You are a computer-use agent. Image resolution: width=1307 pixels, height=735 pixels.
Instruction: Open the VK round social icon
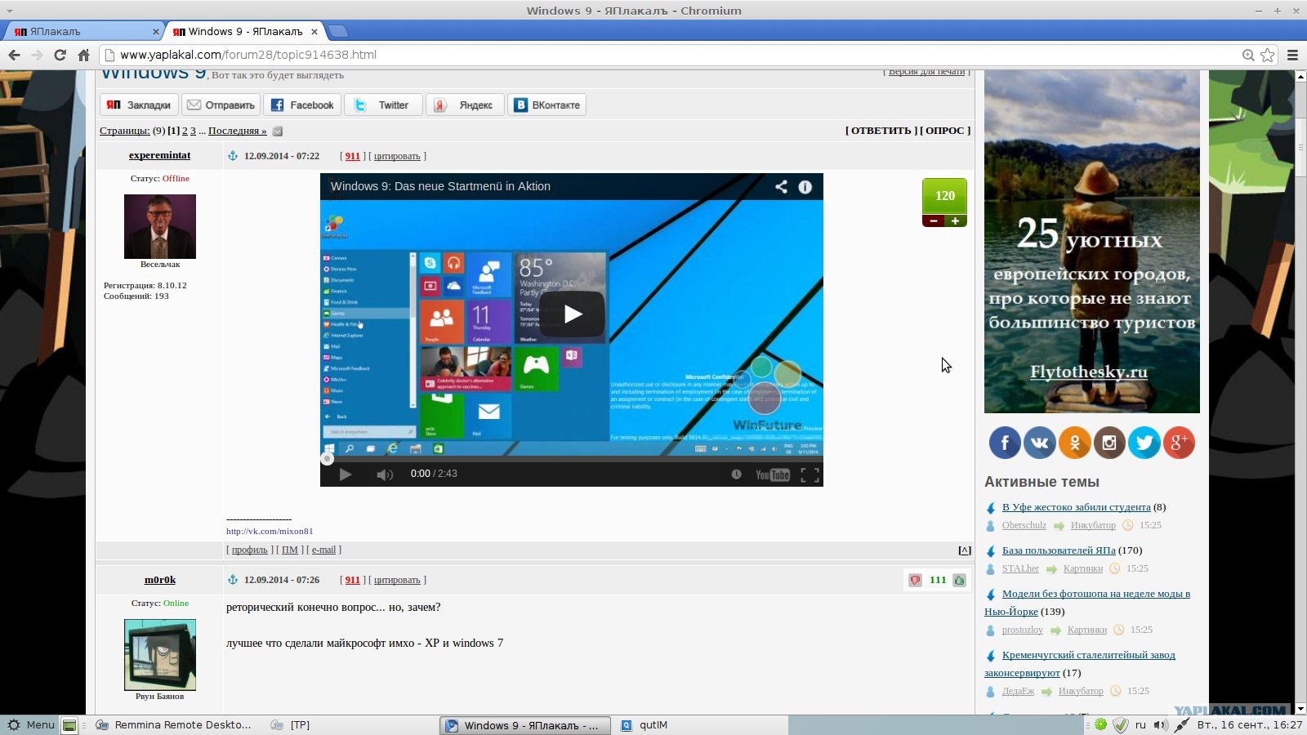[1040, 443]
